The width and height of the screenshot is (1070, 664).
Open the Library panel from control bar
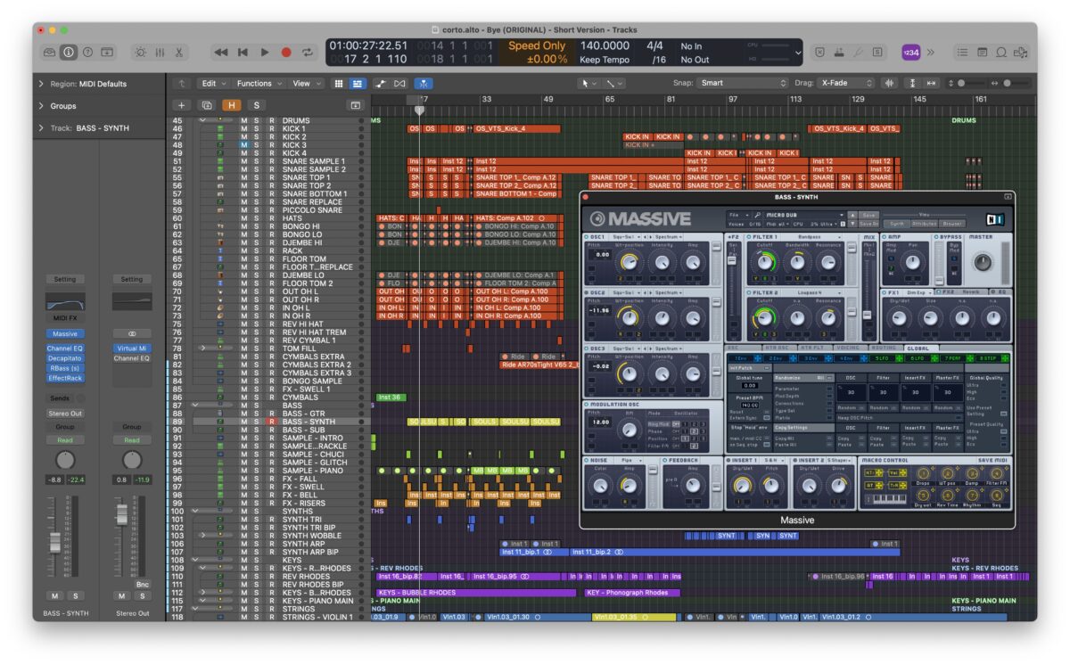click(50, 53)
